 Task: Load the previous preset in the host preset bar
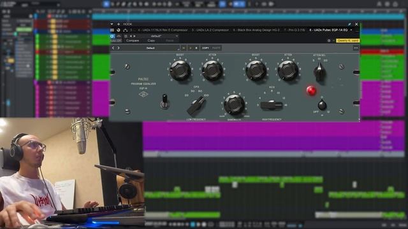[131, 36]
